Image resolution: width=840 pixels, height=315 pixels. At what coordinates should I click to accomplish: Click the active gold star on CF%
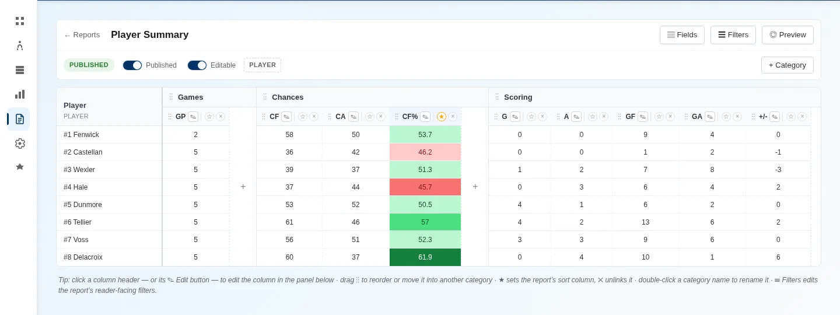click(442, 117)
